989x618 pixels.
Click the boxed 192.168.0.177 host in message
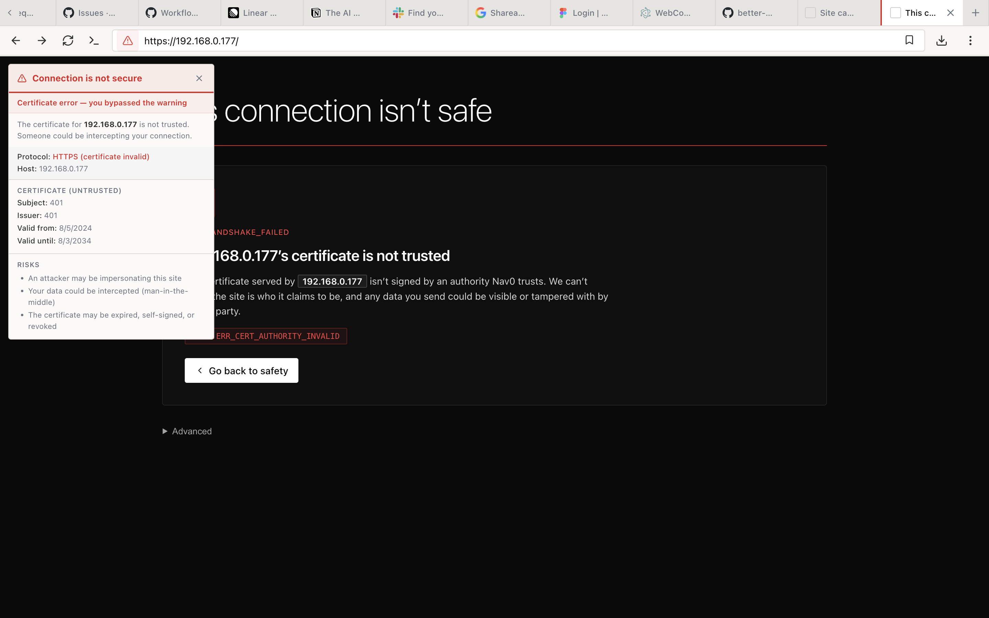tap(332, 281)
